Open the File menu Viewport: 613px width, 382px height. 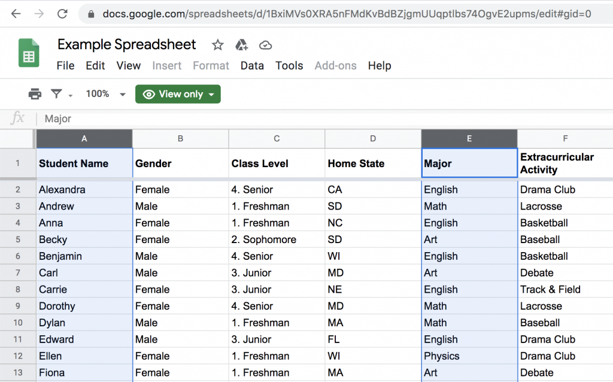pos(65,66)
